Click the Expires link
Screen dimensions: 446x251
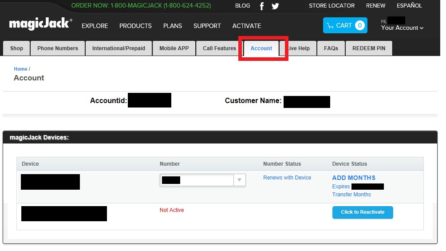341,187
